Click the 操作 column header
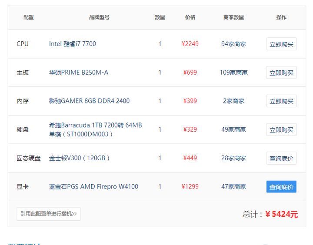313x245 pixels. click(x=281, y=17)
